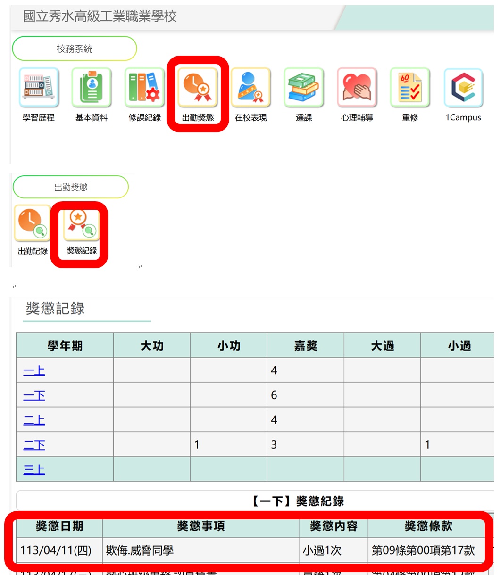Click the 出勤獎懲 section header pill

[71, 187]
